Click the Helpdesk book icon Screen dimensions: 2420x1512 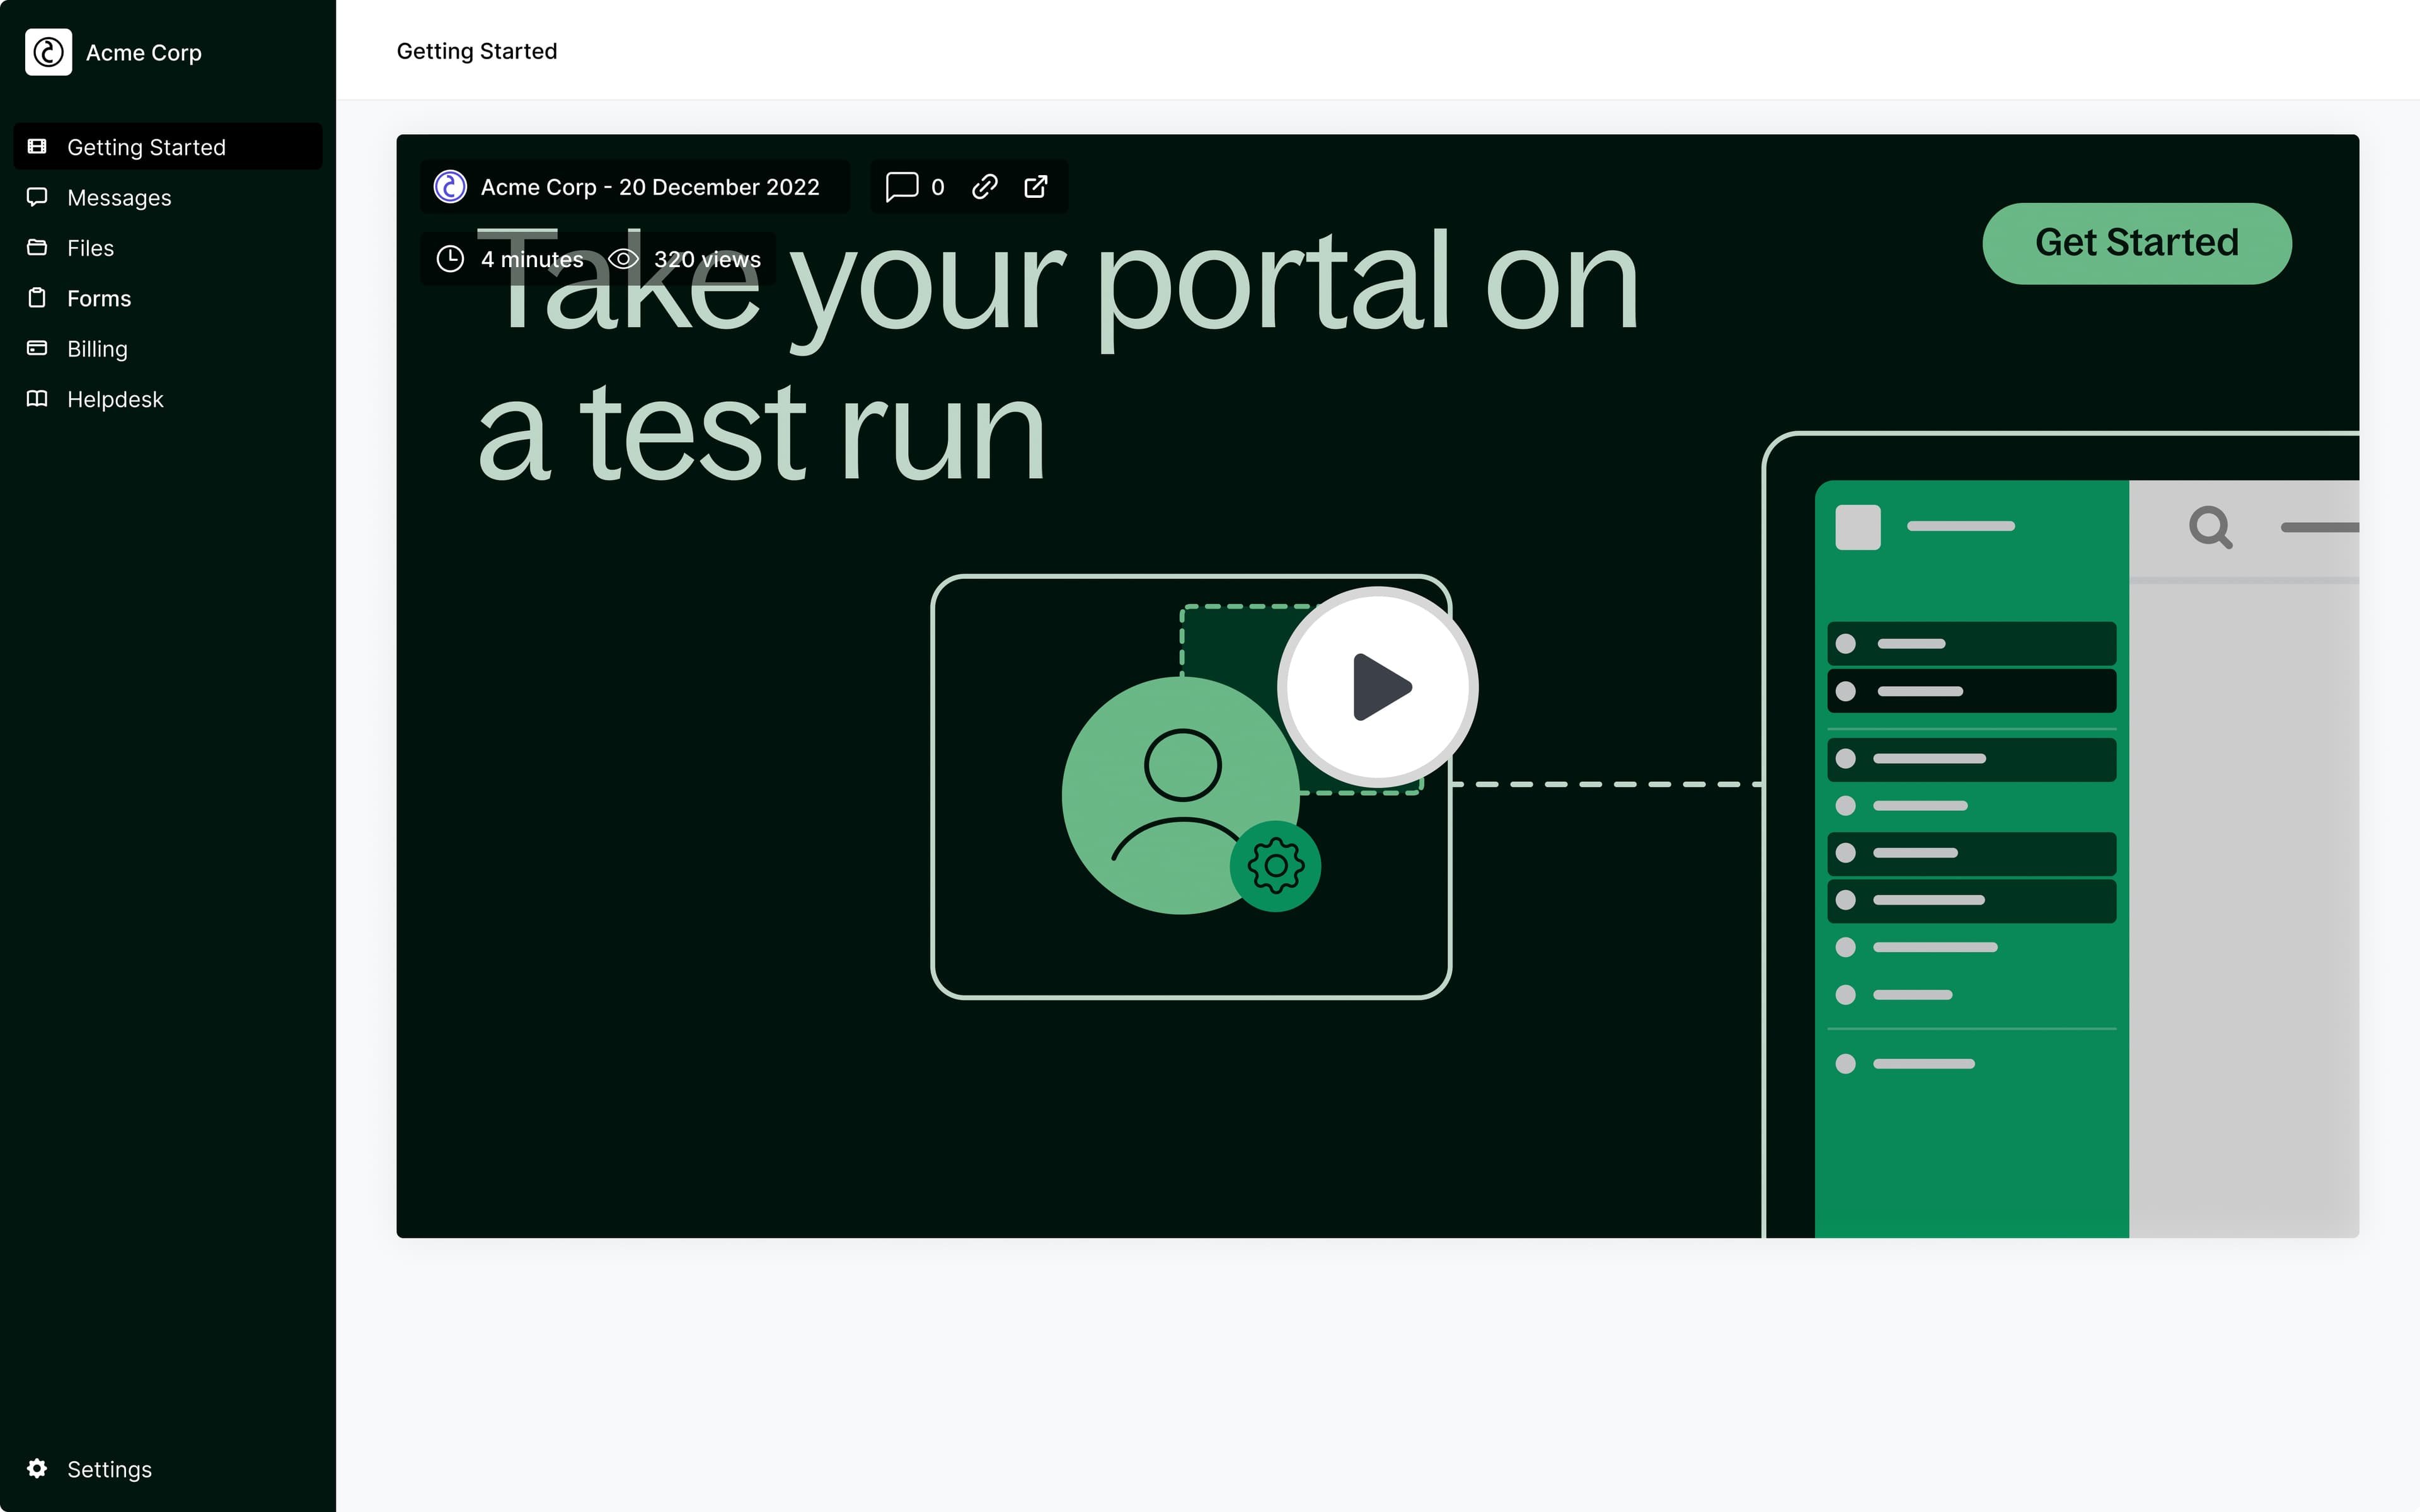click(37, 399)
